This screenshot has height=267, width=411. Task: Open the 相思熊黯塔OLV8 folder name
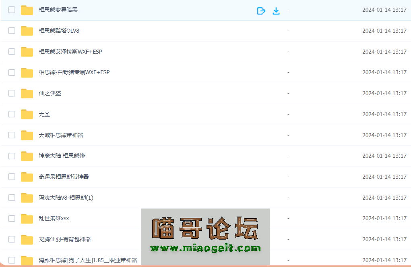point(59,31)
